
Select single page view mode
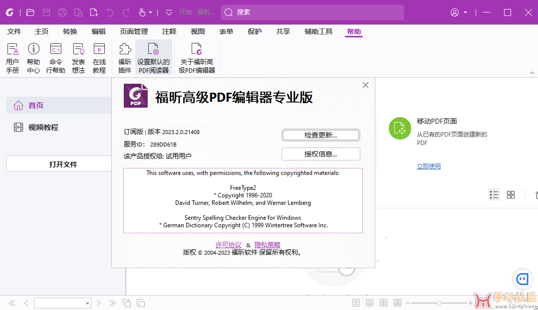356,303
